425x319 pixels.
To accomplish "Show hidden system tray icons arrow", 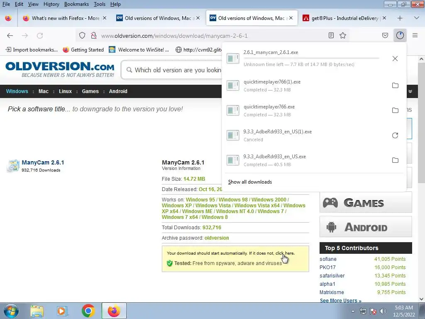I will pos(353,311).
